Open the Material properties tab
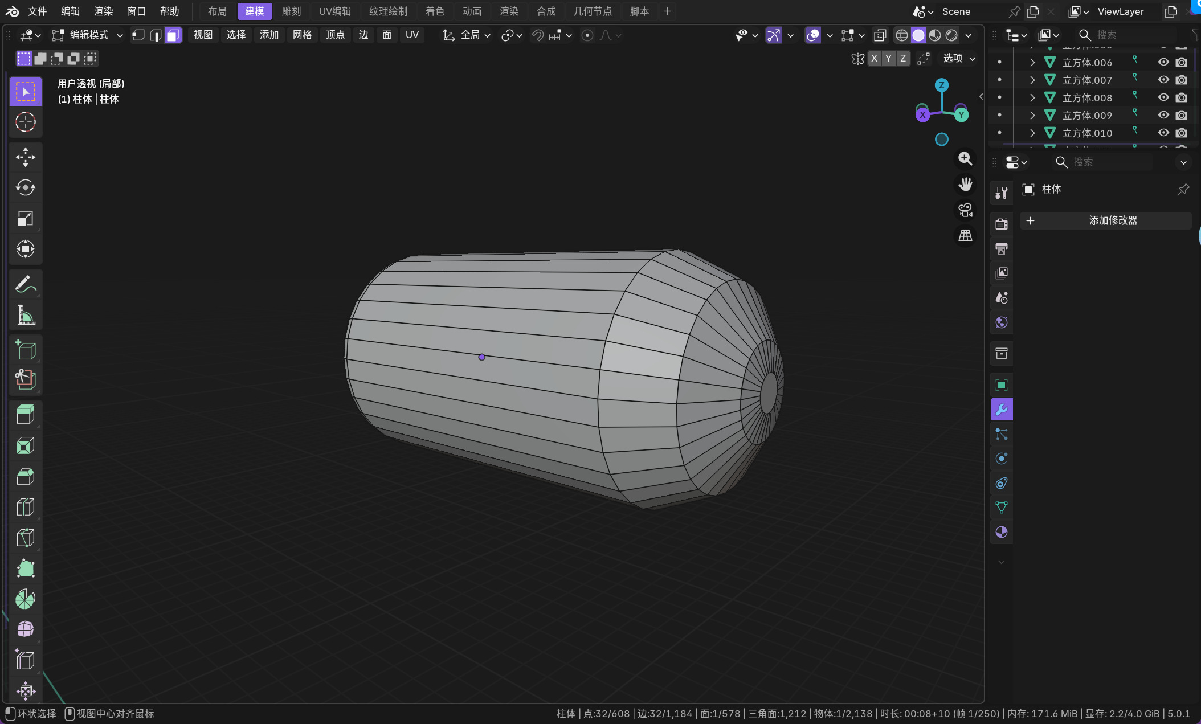 click(1001, 532)
